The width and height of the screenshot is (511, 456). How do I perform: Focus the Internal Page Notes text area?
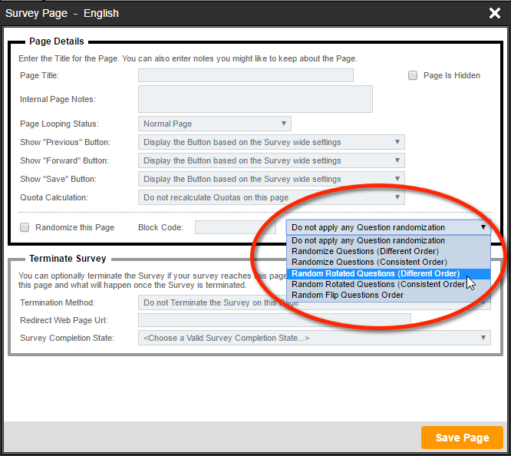(255, 99)
